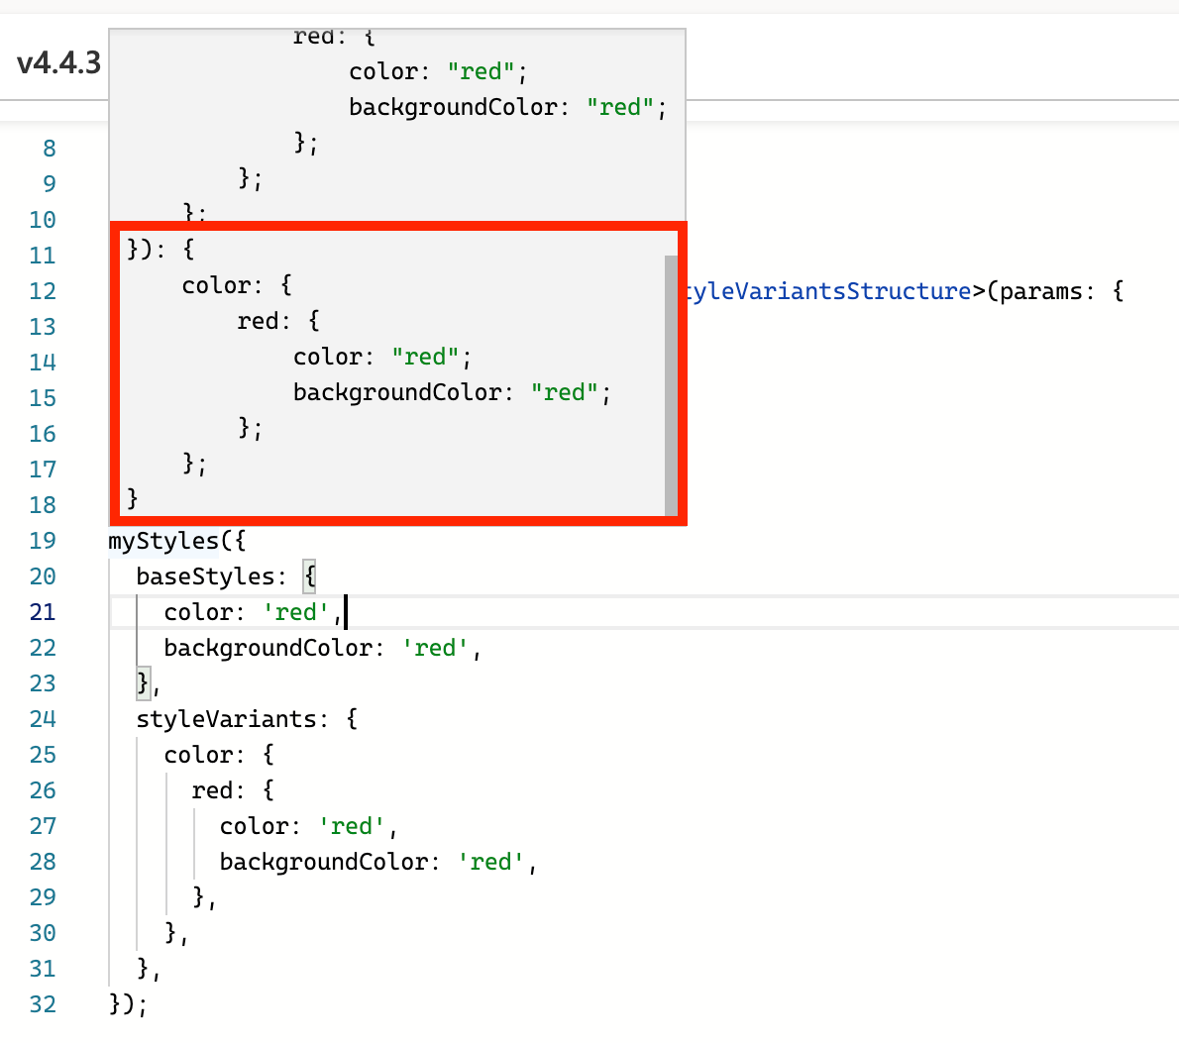Screen dimensions: 1179x1043
Task: Click closing }); on line 32
Action: (x=129, y=1004)
